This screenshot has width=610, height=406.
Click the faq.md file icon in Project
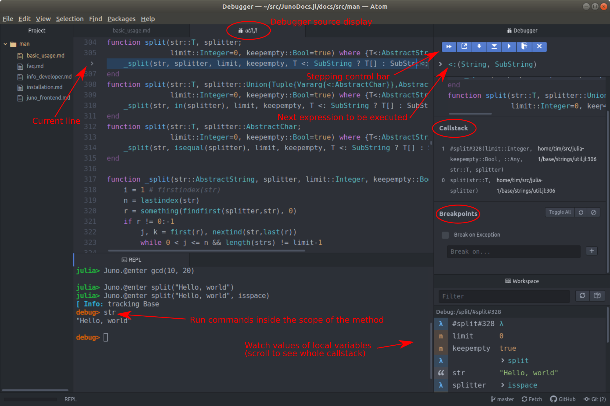coord(20,66)
